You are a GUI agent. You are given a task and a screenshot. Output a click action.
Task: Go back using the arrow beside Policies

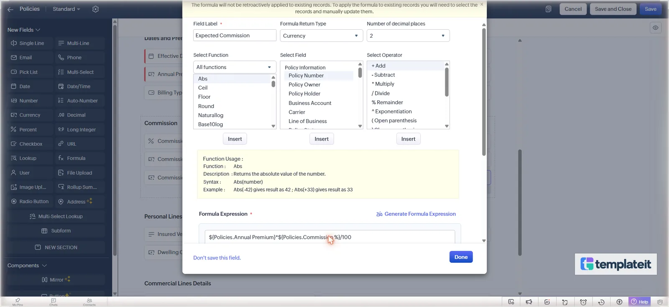pyautogui.click(x=10, y=9)
